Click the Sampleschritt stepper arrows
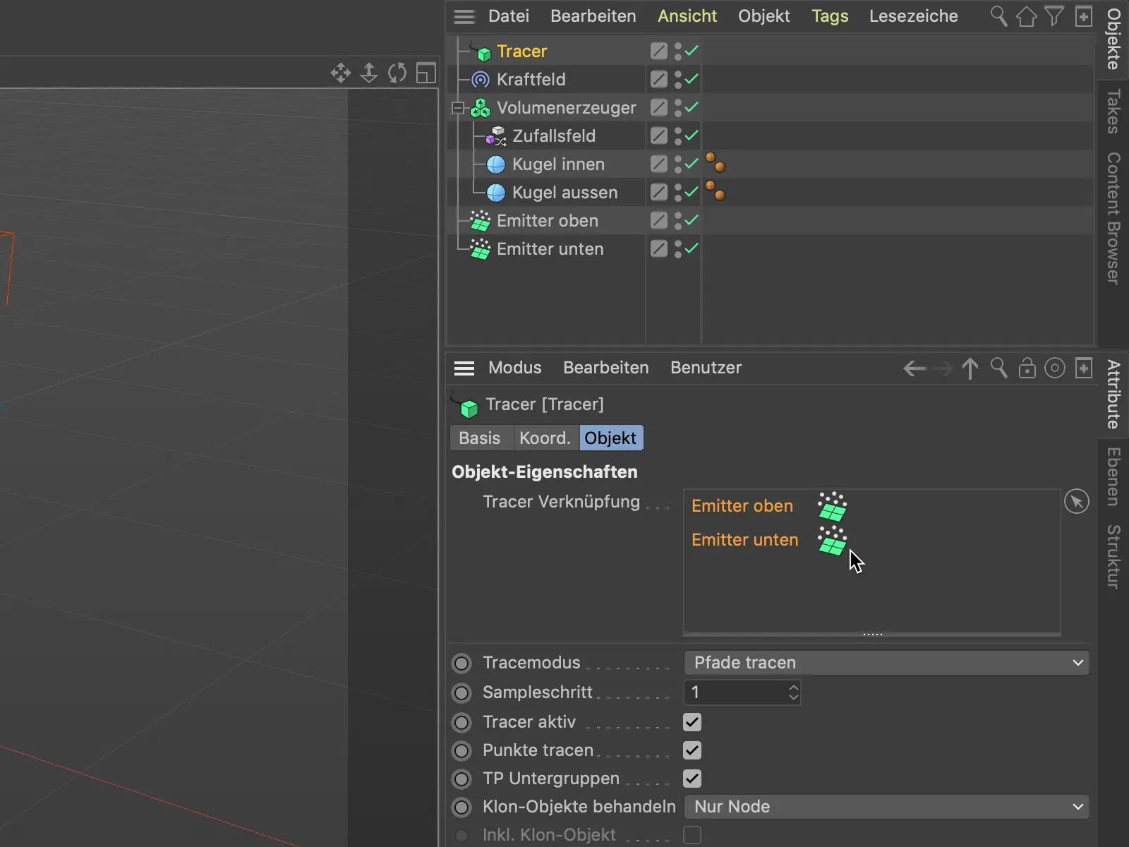The width and height of the screenshot is (1129, 847). (794, 692)
